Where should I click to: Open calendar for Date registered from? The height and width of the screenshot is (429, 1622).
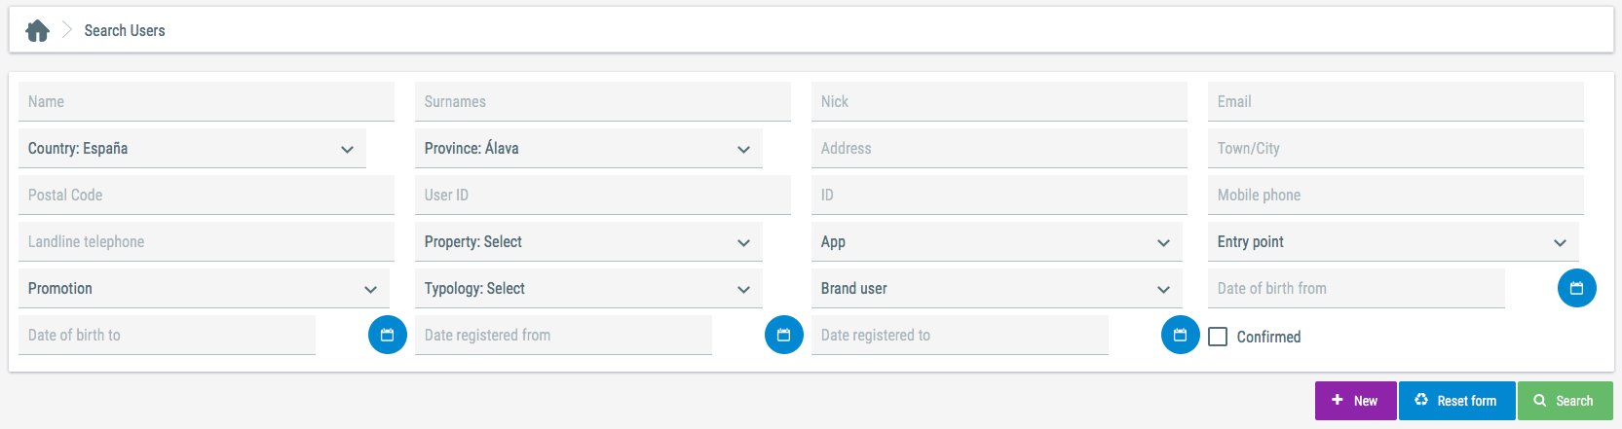pyautogui.click(x=783, y=335)
